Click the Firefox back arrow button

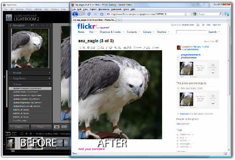click(75, 14)
